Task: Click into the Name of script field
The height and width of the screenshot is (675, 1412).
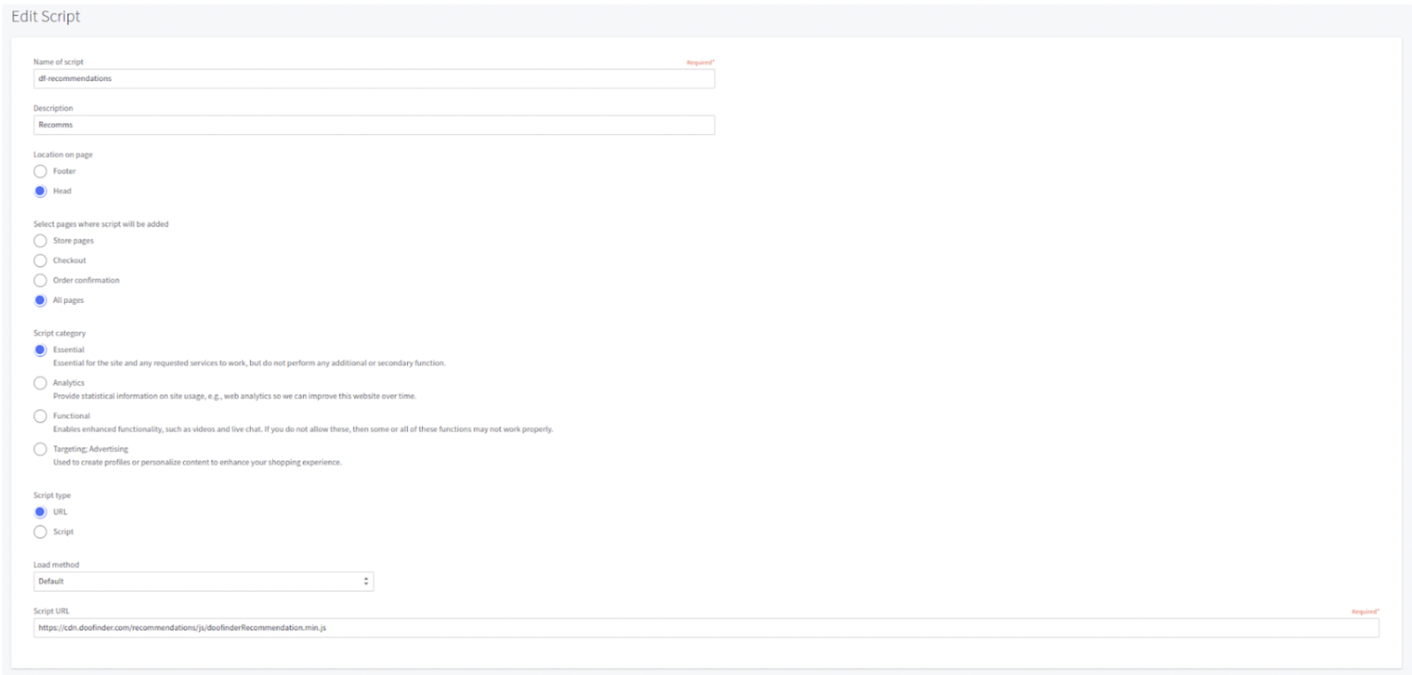Action: pyautogui.click(x=374, y=79)
